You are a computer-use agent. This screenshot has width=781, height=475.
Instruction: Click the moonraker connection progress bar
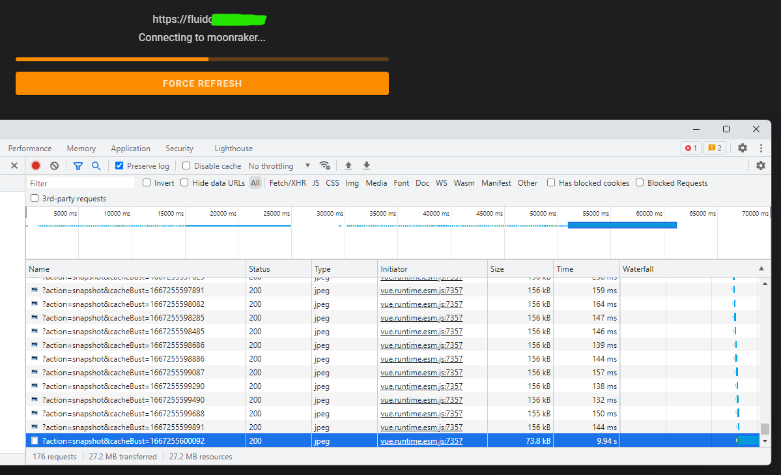pos(202,59)
